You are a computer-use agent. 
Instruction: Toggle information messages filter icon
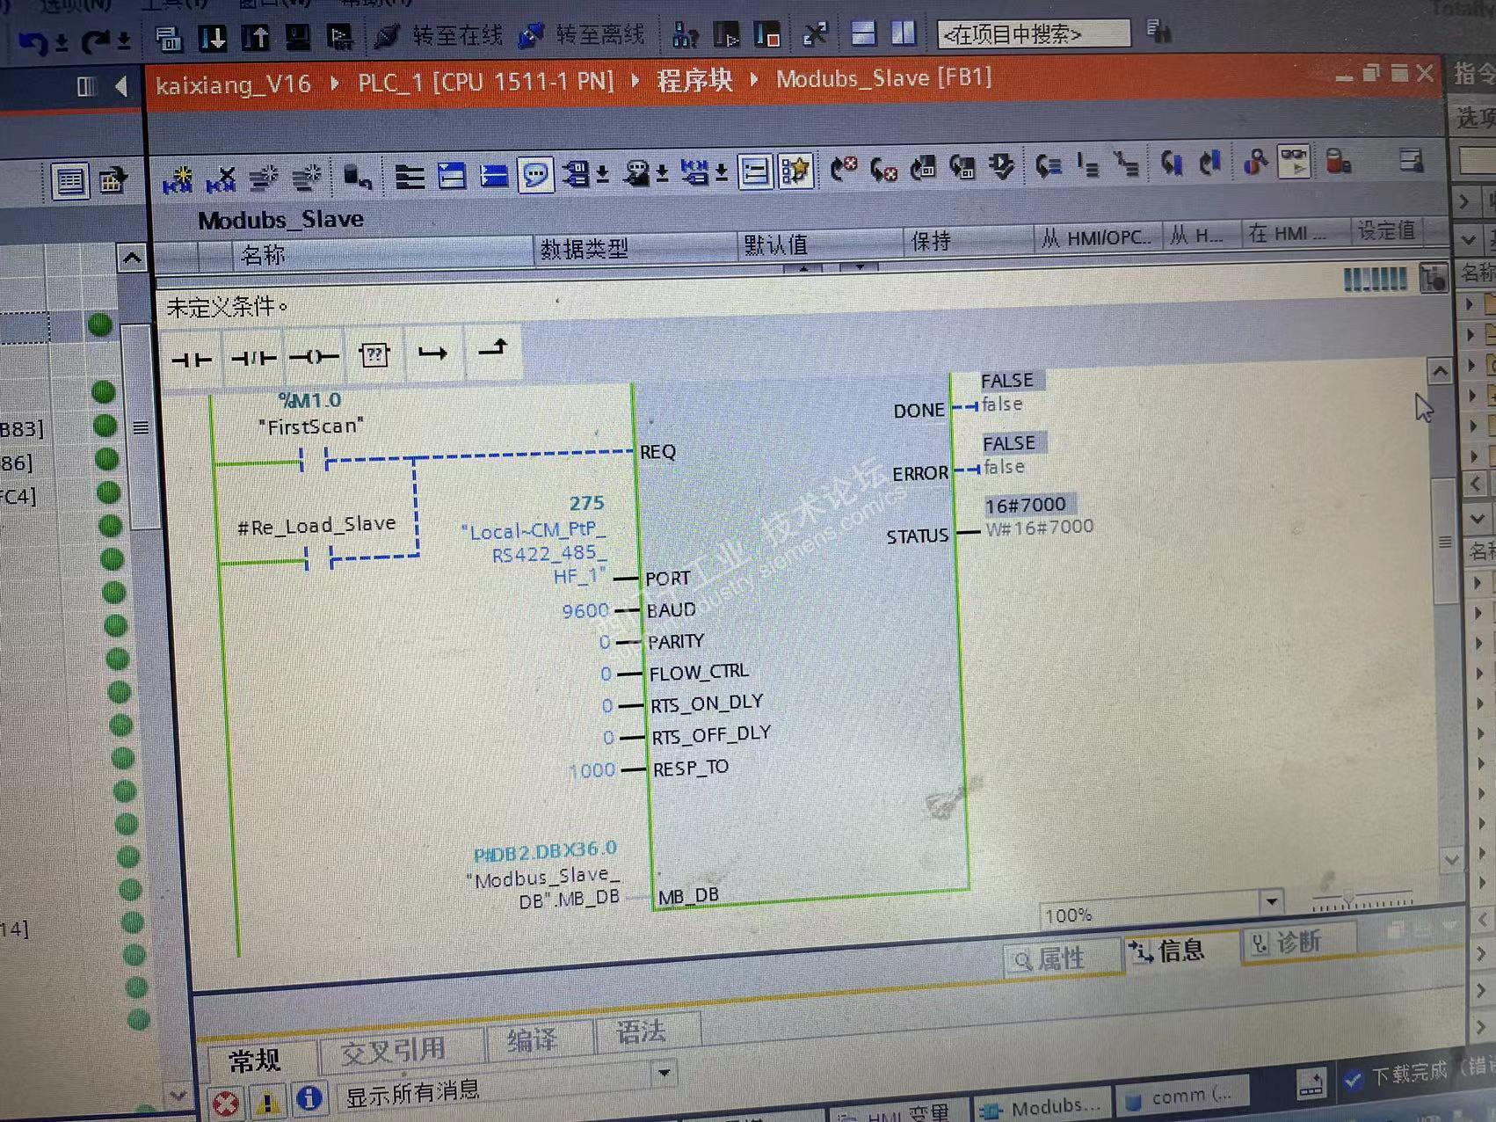click(309, 1098)
